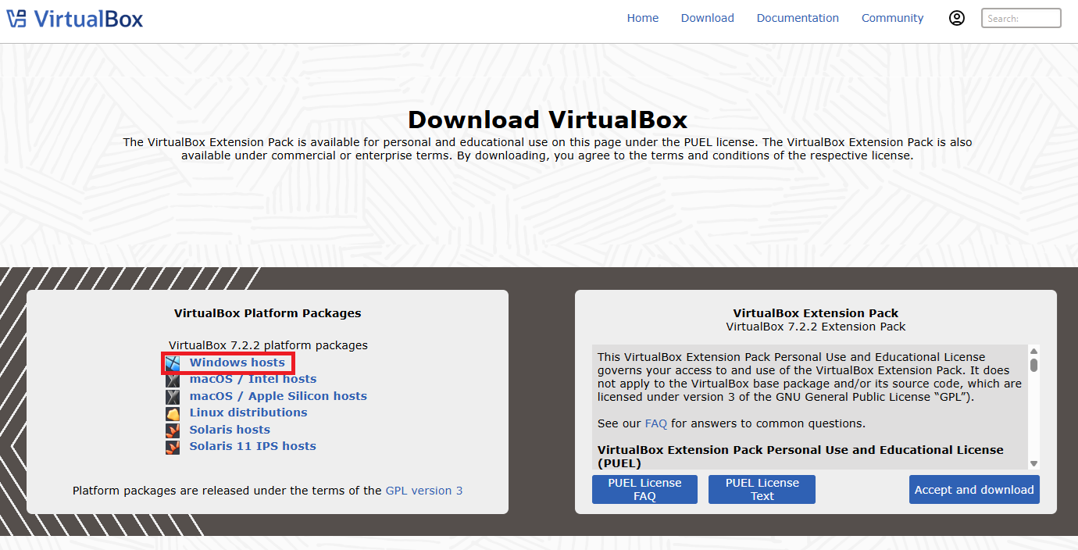Open the Home navigation menu item

642,18
